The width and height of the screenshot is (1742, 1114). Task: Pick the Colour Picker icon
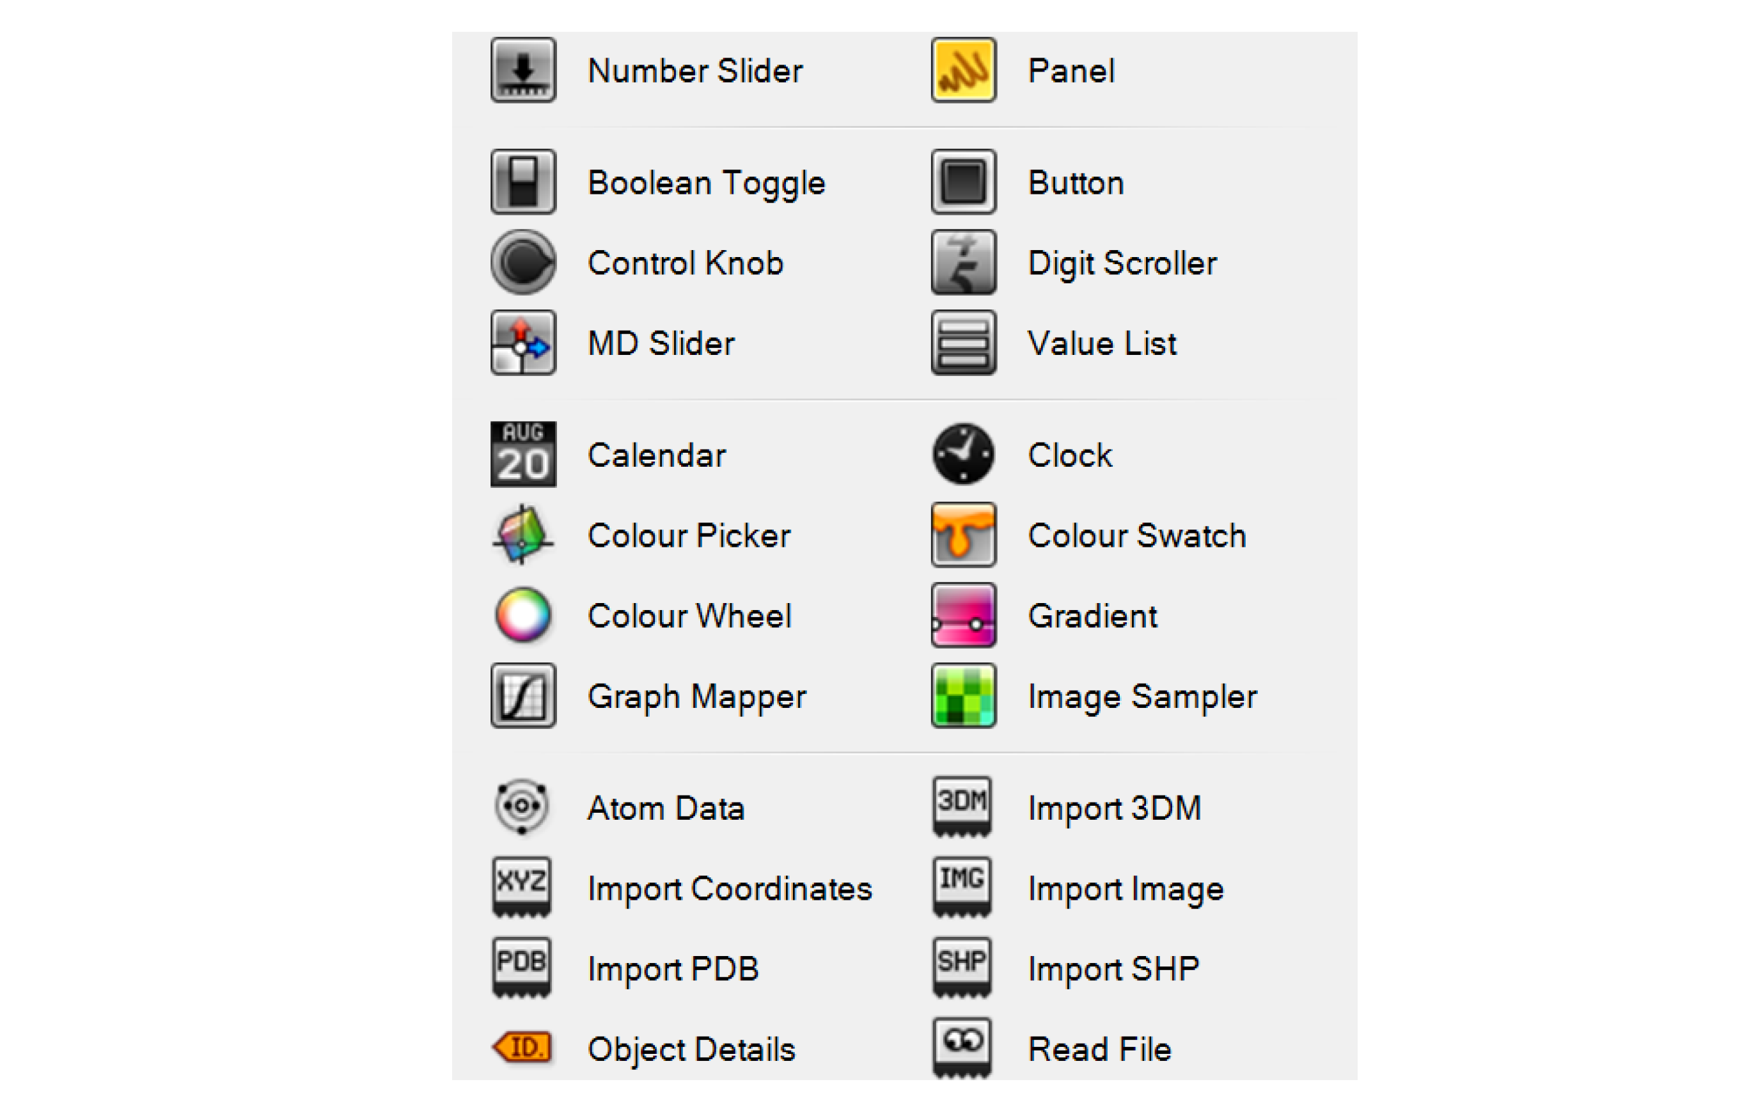coord(523,535)
